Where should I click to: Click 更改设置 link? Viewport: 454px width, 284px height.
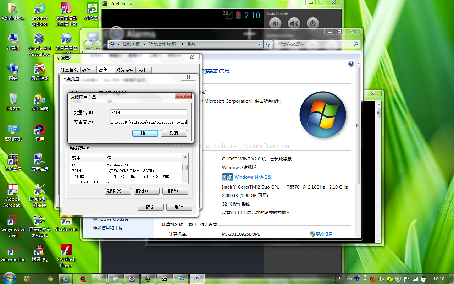324,234
